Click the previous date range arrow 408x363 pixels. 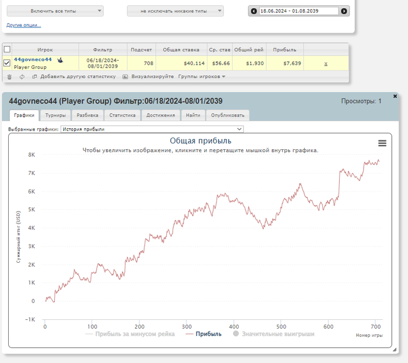click(x=254, y=11)
